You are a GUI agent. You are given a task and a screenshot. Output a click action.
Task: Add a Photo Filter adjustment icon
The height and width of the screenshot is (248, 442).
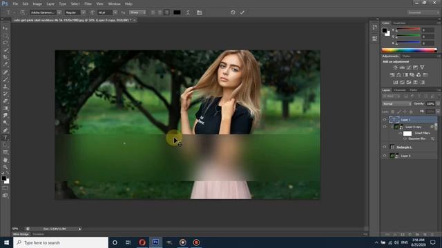pyautogui.click(x=412, y=75)
